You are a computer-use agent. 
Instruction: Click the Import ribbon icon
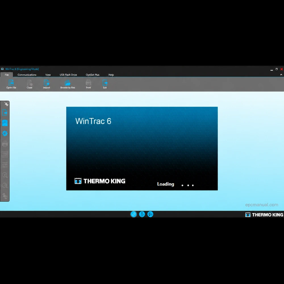47,83
